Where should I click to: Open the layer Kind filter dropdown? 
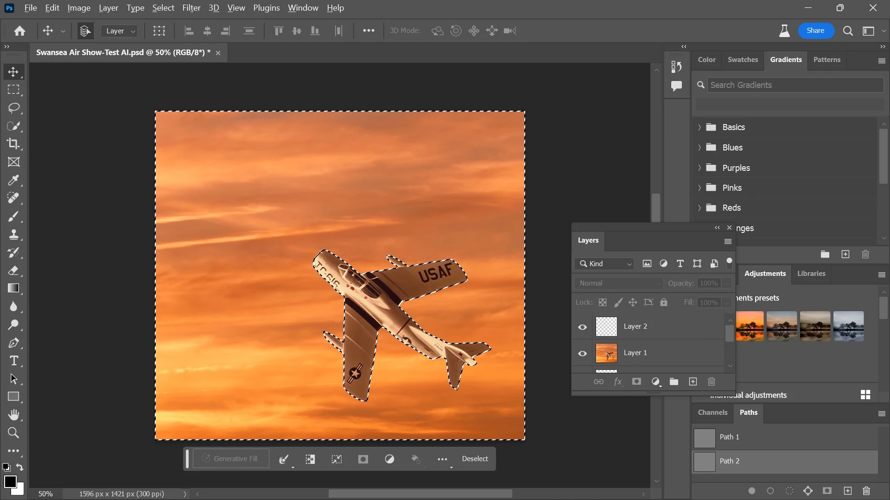(x=605, y=264)
